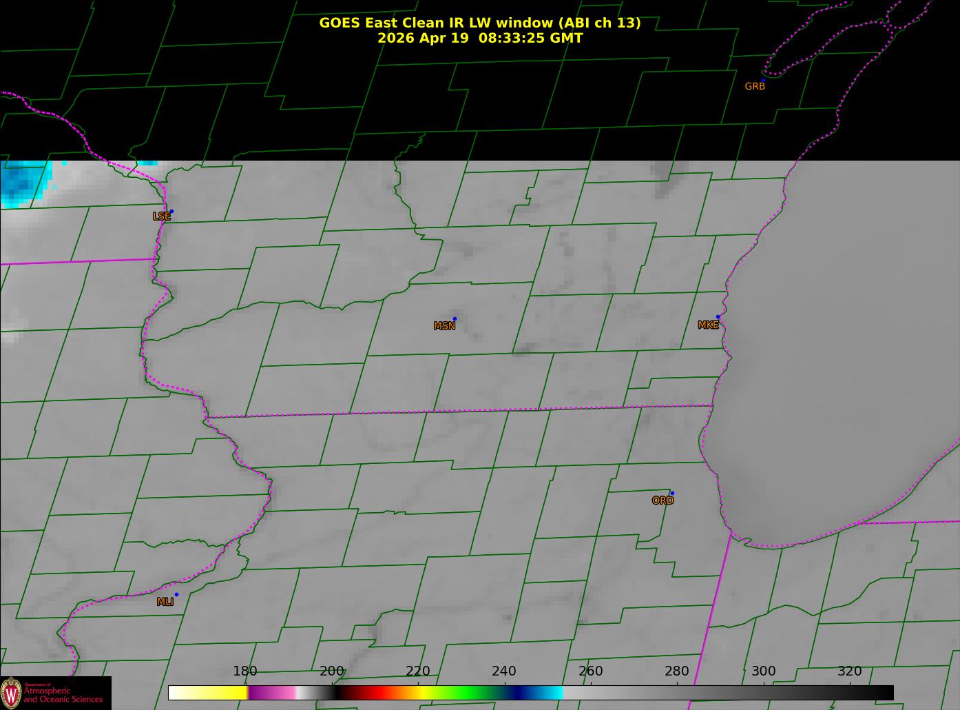Click the 280 colorbar tick label

click(x=677, y=671)
